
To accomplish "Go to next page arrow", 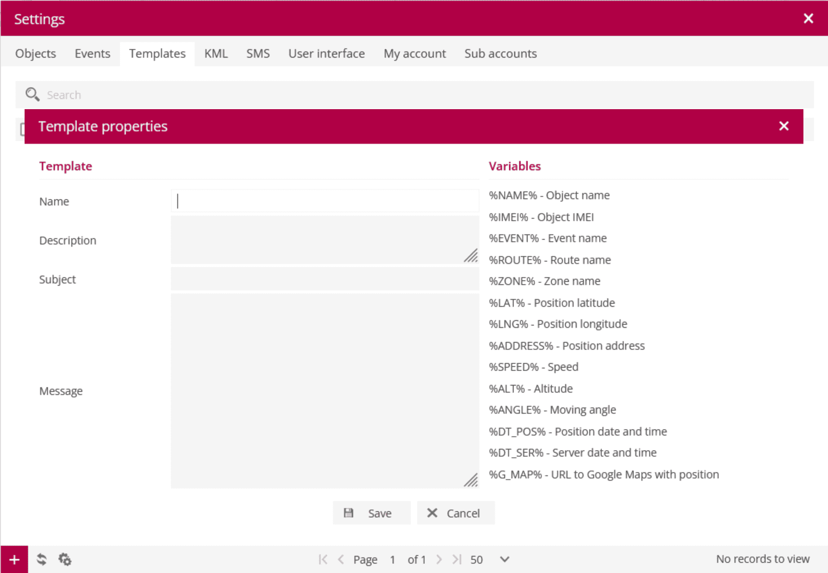I will click(439, 559).
